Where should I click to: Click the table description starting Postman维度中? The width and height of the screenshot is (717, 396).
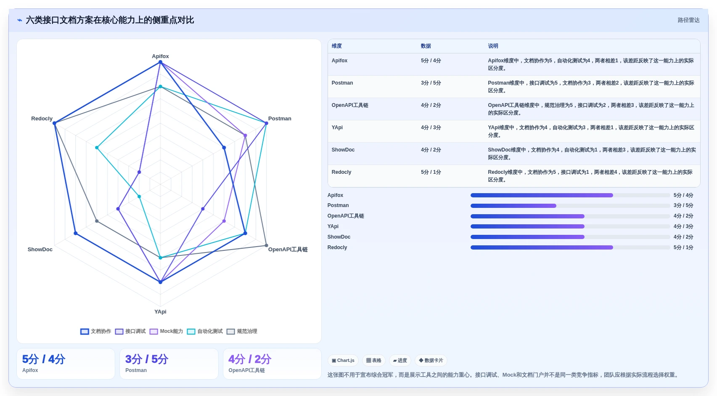591,87
